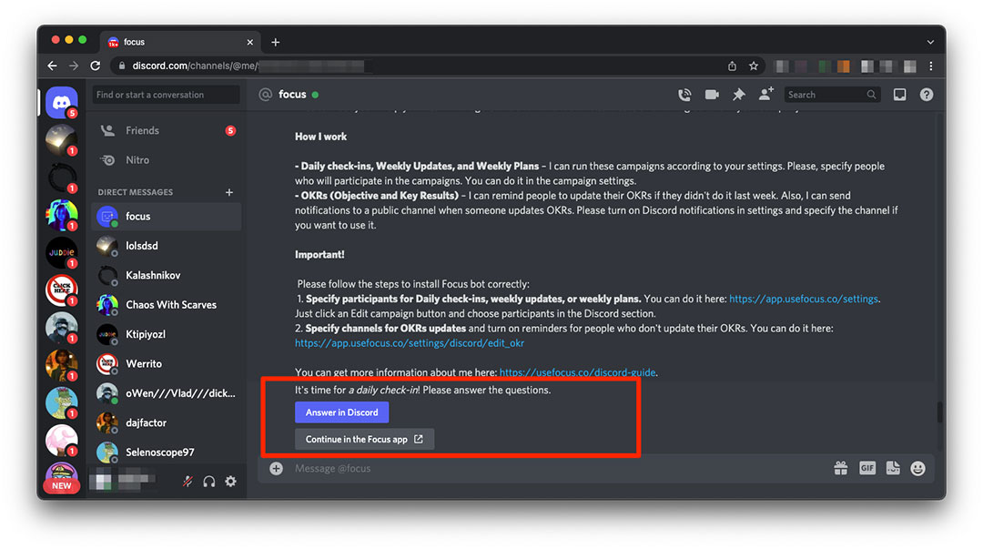The height and width of the screenshot is (549, 983).
Task: Send a gift via gift icon
Action: pyautogui.click(x=841, y=468)
